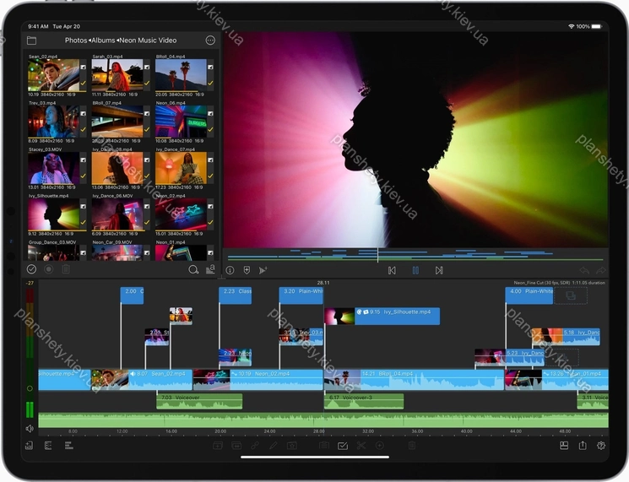Go back to Albums in the breadcrumb
This screenshot has height=482, width=629.
point(103,41)
